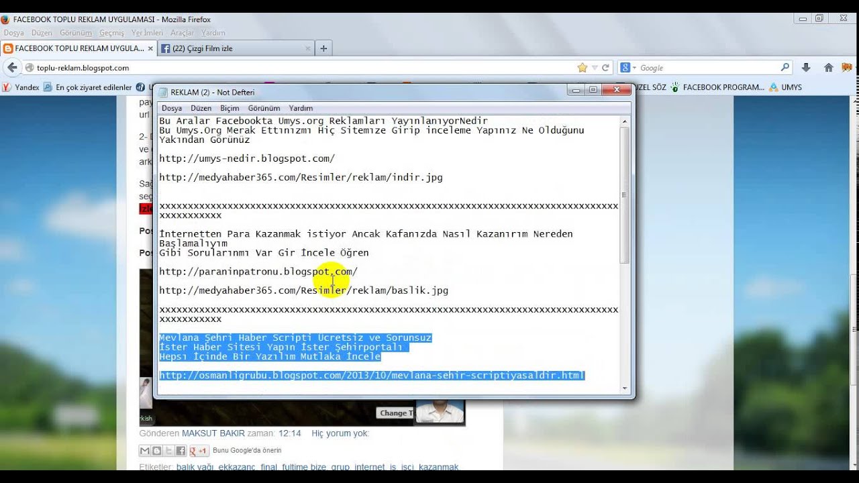Screen dimensions: 859x483
Task: Click the reklam/baslik.jpg URL line
Action: [x=303, y=290]
